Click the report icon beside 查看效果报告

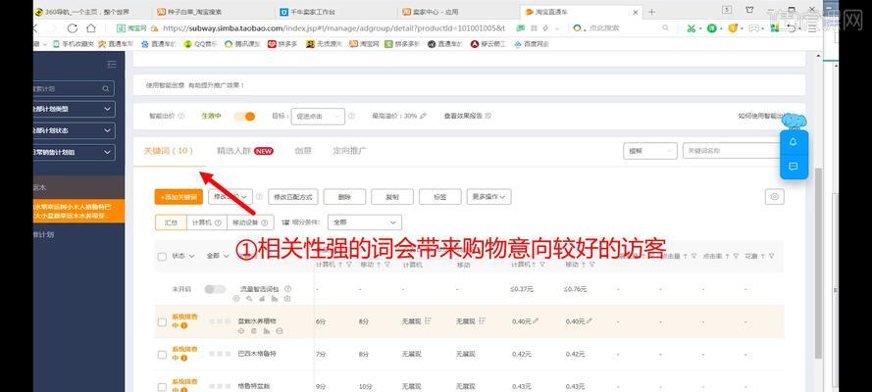pos(488,116)
